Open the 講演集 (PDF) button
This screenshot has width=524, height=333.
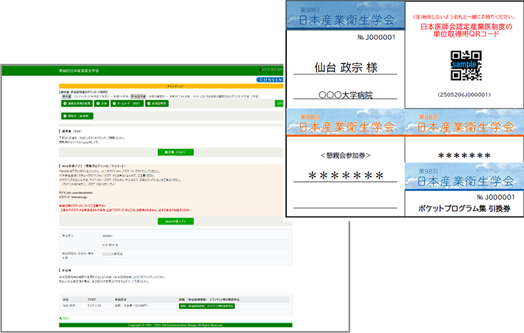click(x=175, y=152)
